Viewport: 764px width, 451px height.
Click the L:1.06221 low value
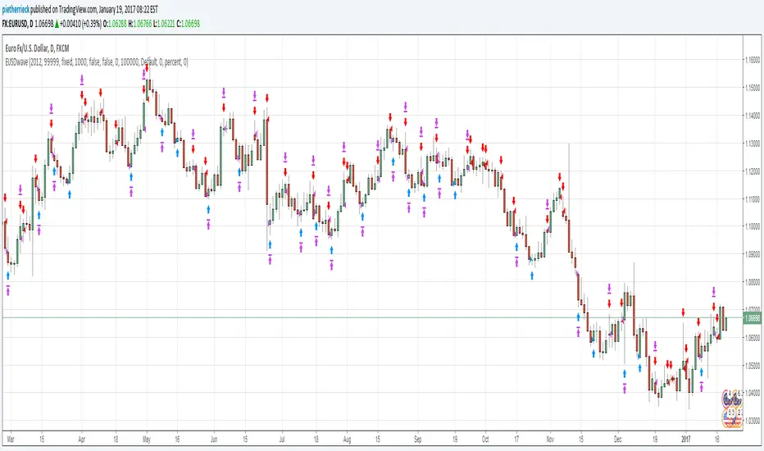click(x=164, y=24)
